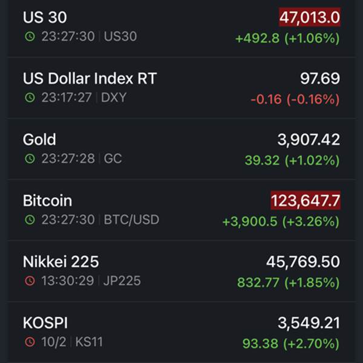Click the red -0.16 (-0.16%) change value

click(x=295, y=99)
